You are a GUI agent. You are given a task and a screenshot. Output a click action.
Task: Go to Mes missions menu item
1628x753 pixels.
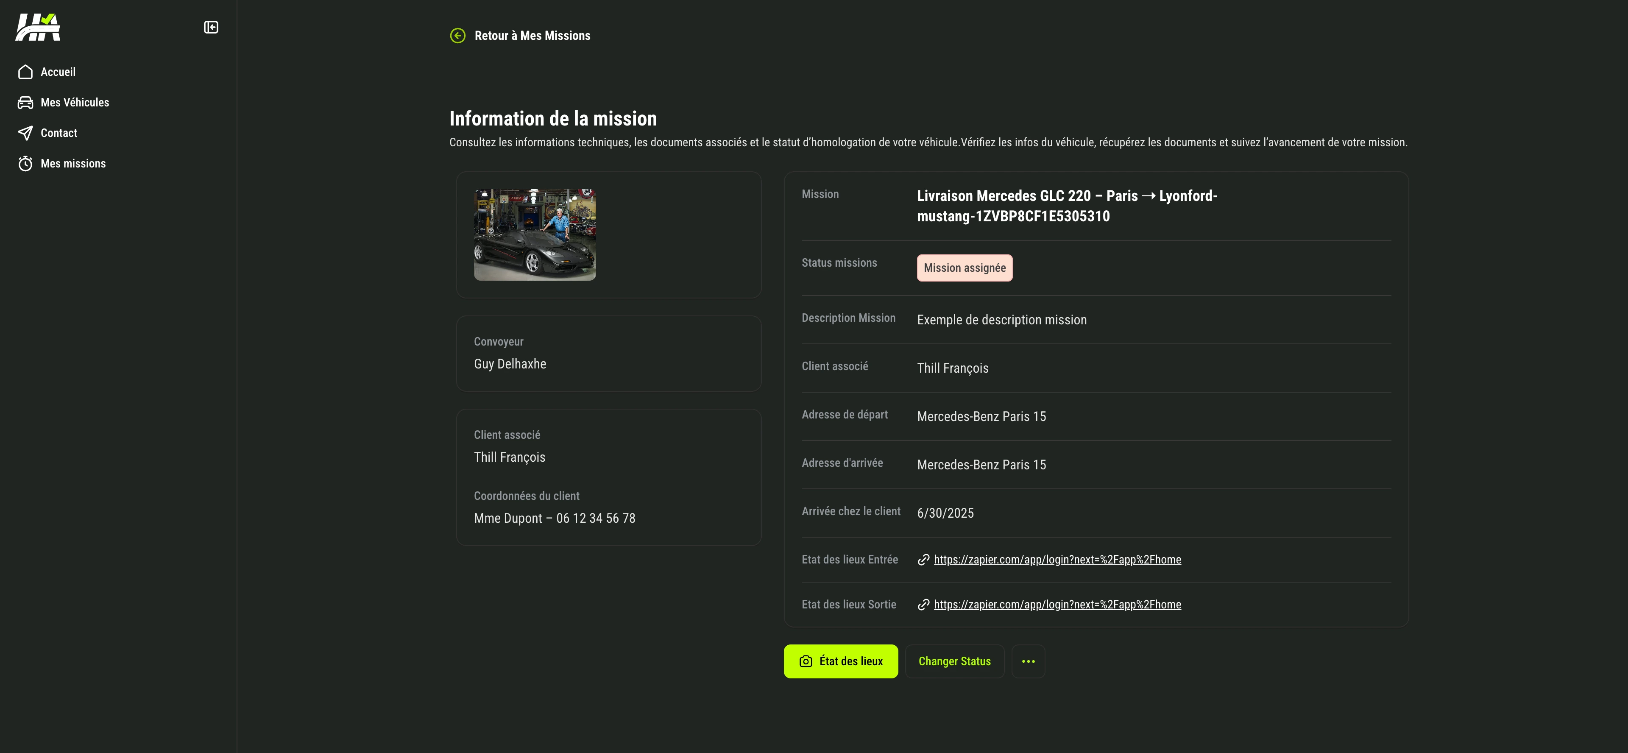[x=73, y=164]
